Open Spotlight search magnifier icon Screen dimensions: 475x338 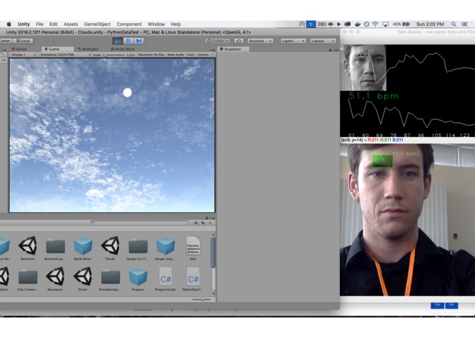click(454, 24)
